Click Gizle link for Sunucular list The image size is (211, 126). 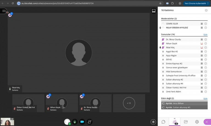(x=205, y=35)
